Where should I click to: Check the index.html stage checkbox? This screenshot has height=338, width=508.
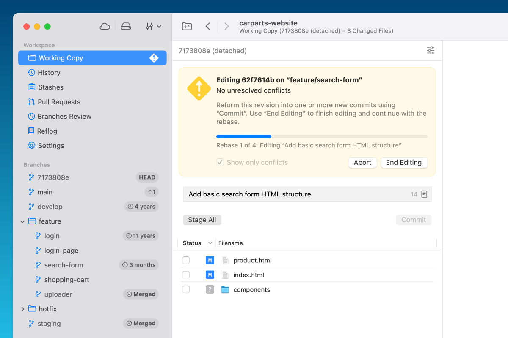pos(186,275)
